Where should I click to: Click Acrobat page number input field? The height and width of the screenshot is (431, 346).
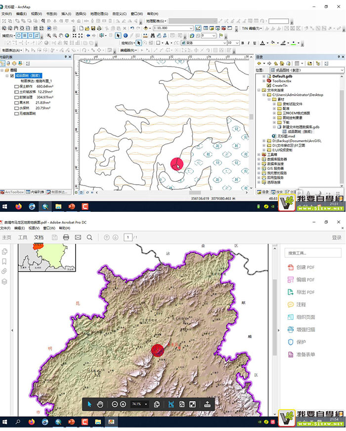point(128,237)
